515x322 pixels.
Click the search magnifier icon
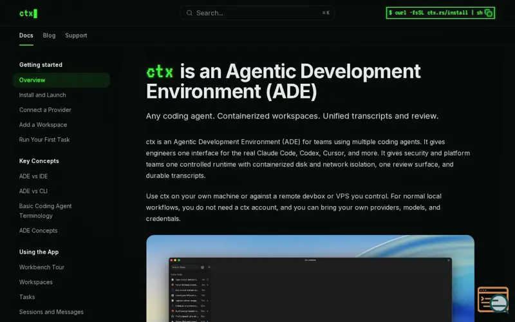pyautogui.click(x=189, y=13)
